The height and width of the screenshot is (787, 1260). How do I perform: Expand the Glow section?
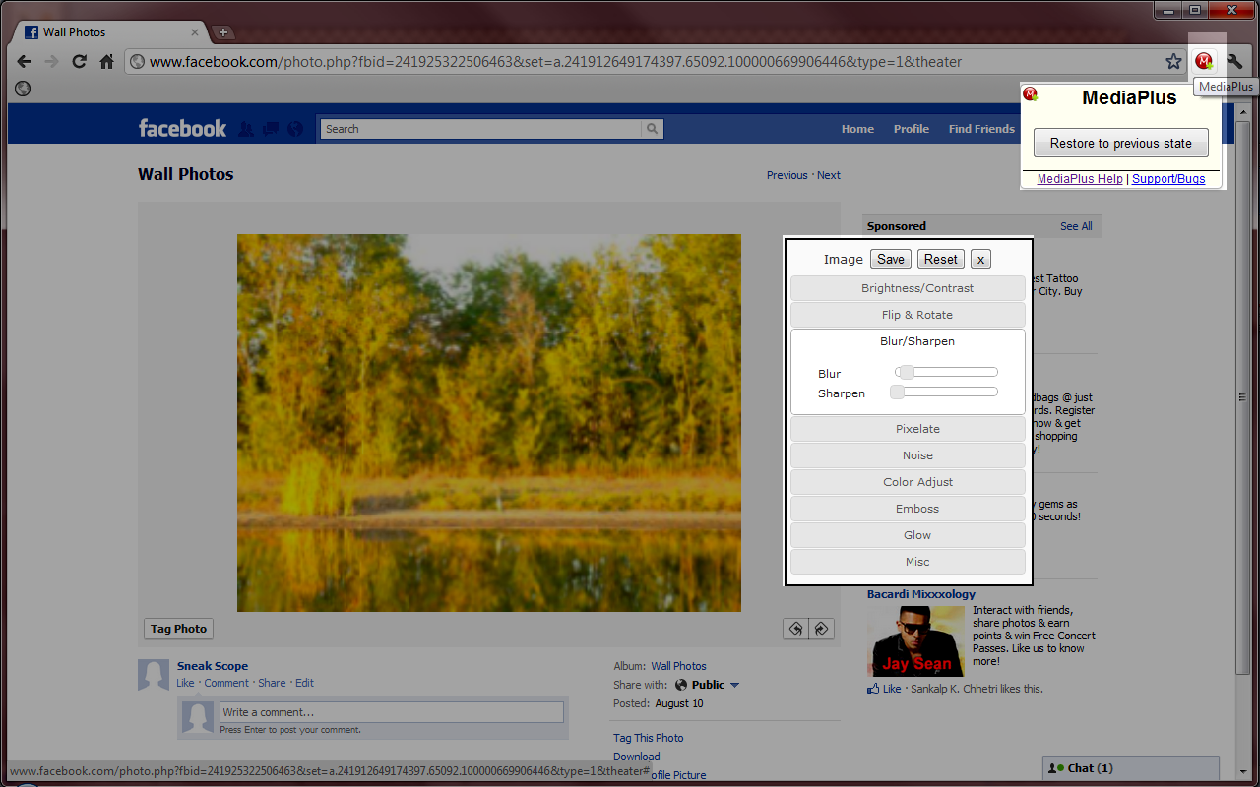(x=908, y=535)
